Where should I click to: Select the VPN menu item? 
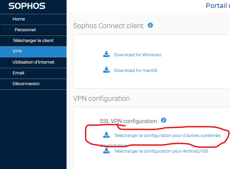click(x=33, y=51)
